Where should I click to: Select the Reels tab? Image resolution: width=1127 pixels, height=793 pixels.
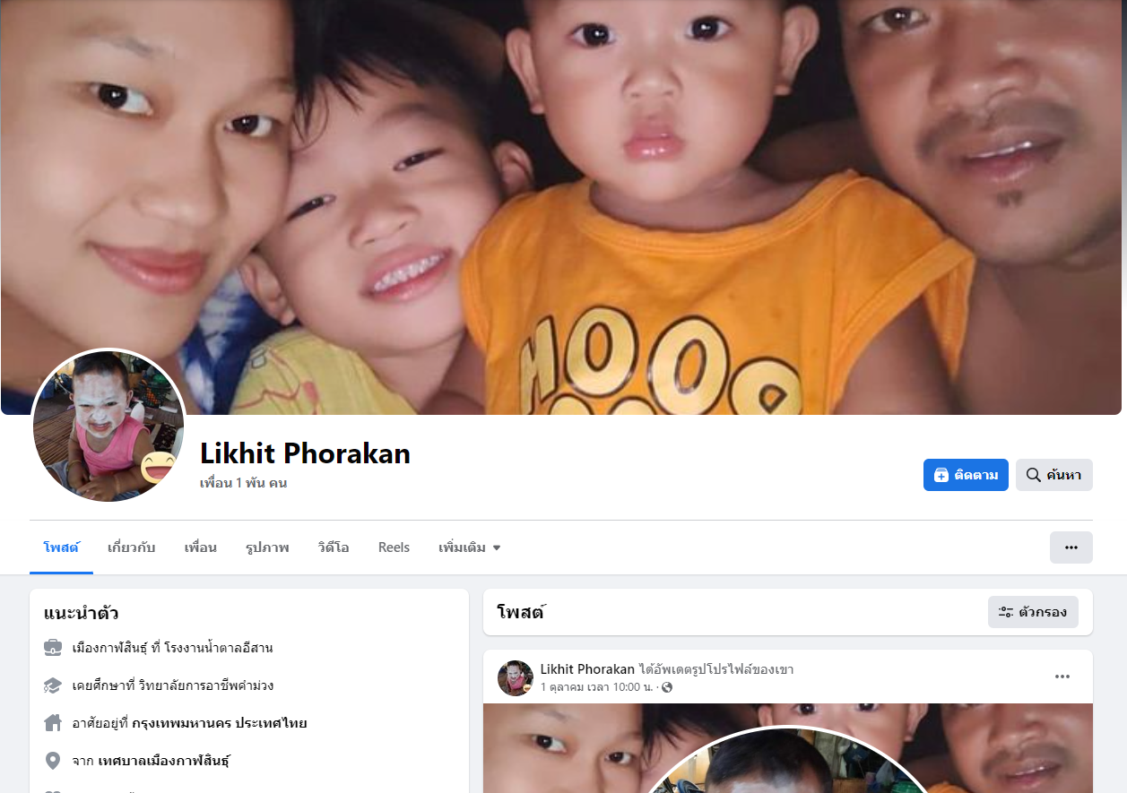pyautogui.click(x=394, y=547)
